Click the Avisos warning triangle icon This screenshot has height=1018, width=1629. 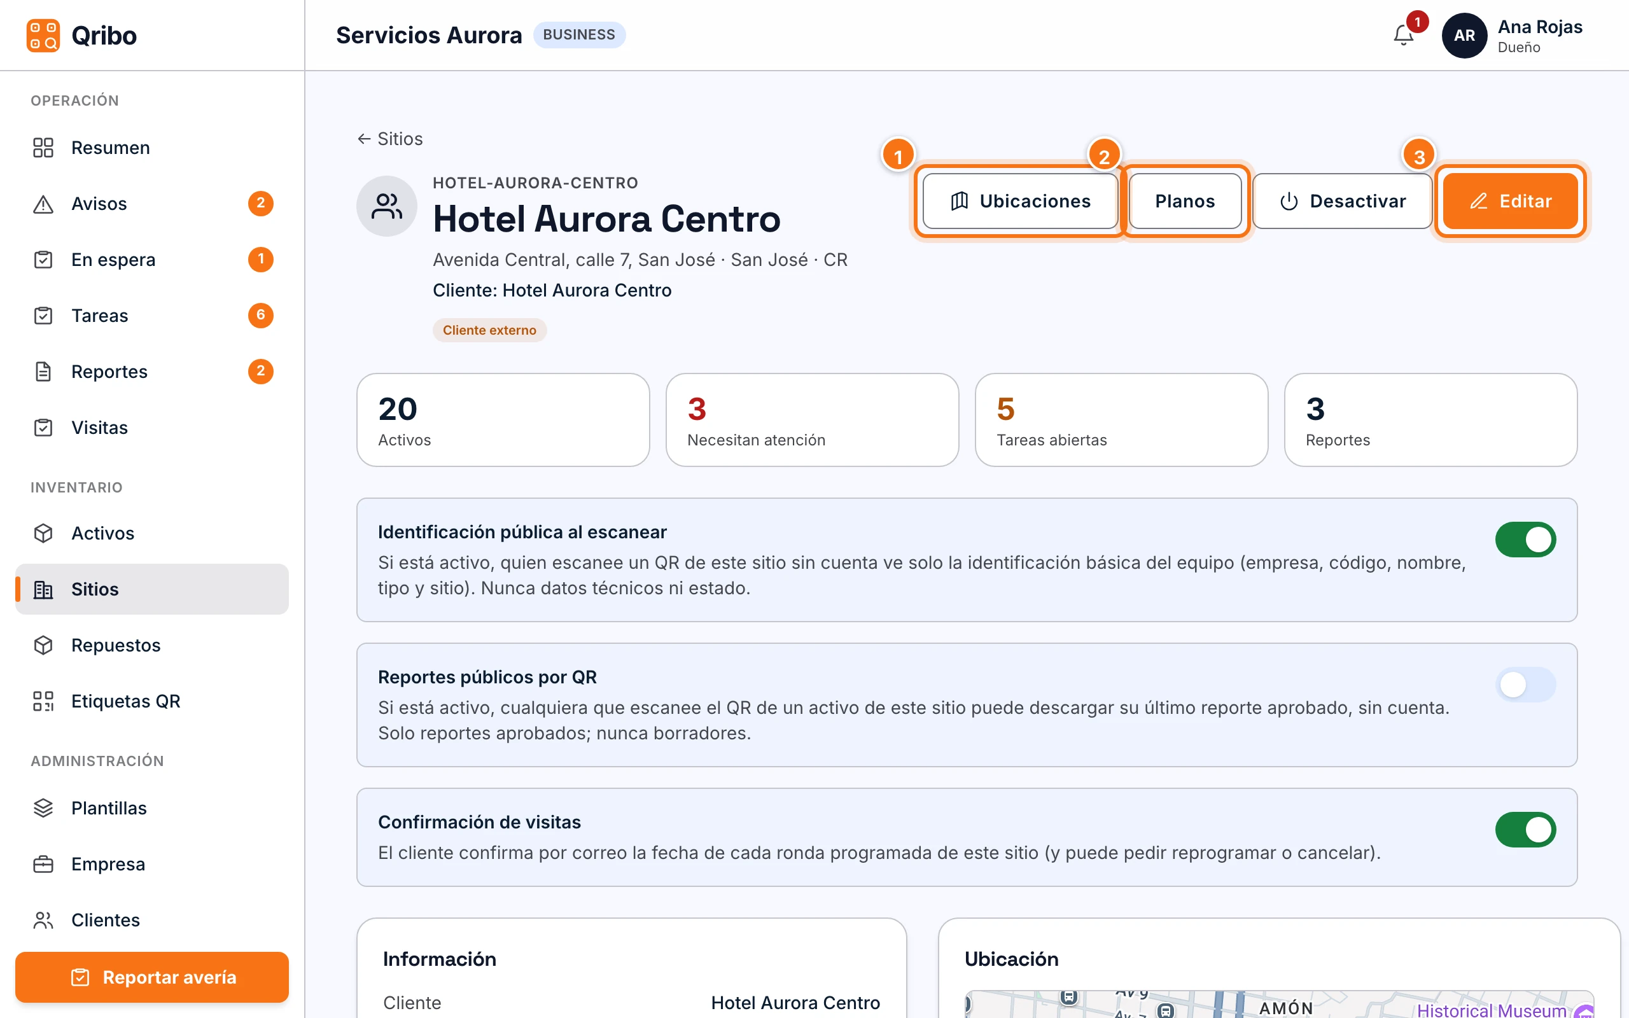point(43,204)
